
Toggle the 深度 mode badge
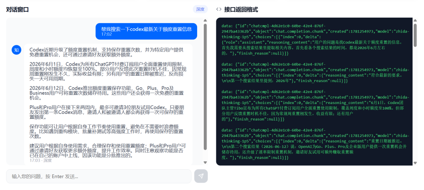[200, 9]
